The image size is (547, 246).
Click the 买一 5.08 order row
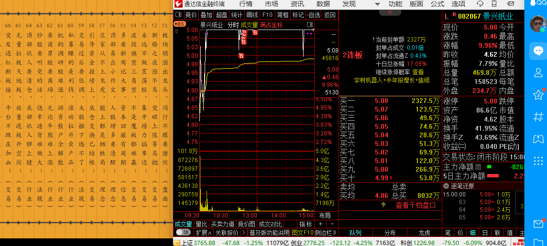pyautogui.click(x=390, y=101)
